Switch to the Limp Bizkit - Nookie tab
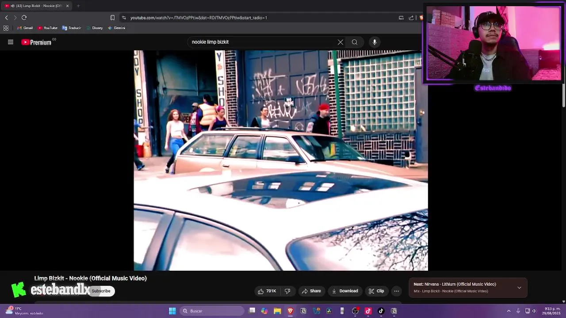The height and width of the screenshot is (318, 566). [x=37, y=6]
